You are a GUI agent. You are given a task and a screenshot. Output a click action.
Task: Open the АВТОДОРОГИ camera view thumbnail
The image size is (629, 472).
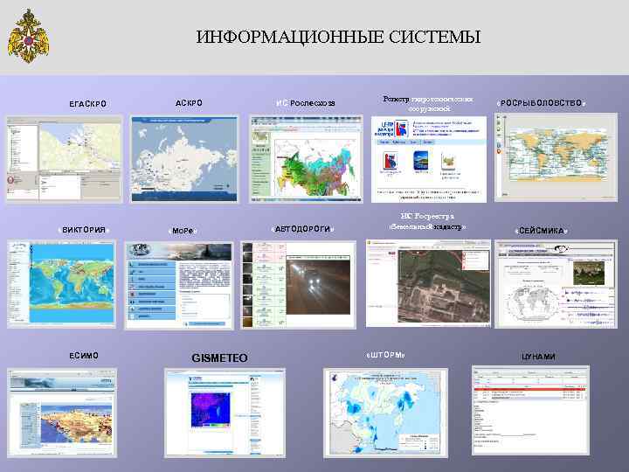click(298, 285)
